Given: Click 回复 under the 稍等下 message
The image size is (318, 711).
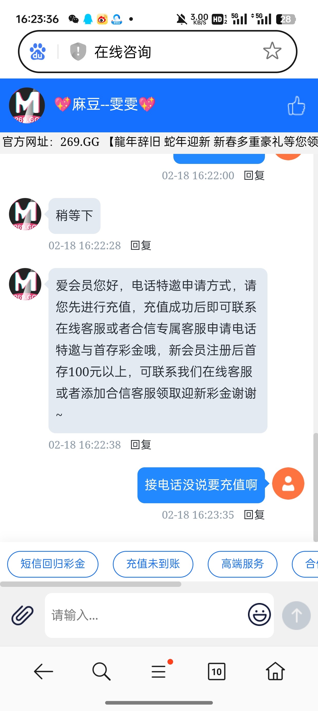Looking at the screenshot, I should pyautogui.click(x=141, y=245).
